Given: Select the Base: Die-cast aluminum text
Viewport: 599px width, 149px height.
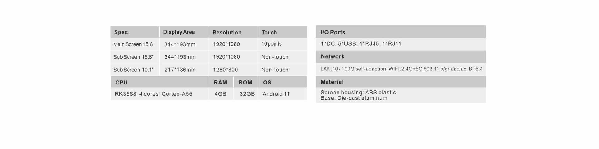Looking at the screenshot, I should [354, 98].
